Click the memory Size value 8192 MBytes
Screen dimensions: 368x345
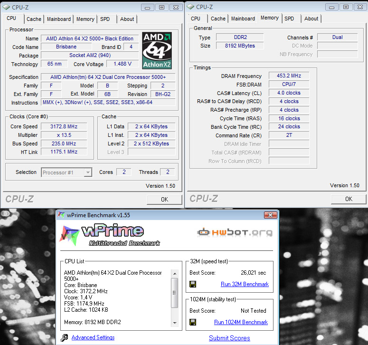tap(240, 46)
